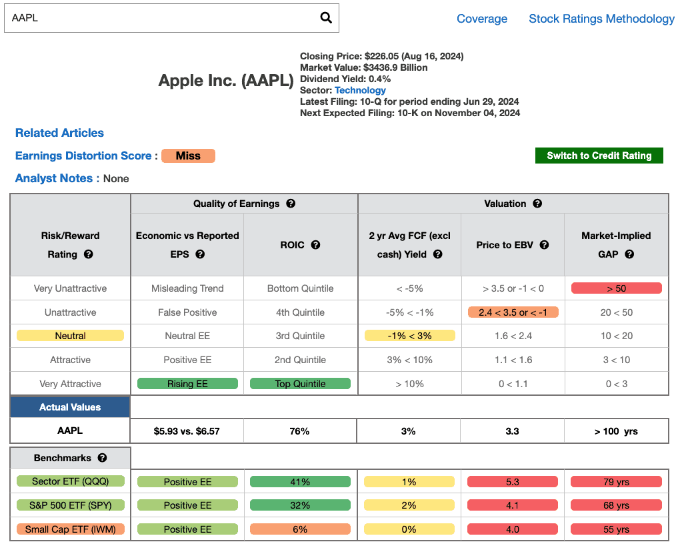678x546 pixels.
Task: Click the Bottom Quintile cell
Action: (301, 288)
